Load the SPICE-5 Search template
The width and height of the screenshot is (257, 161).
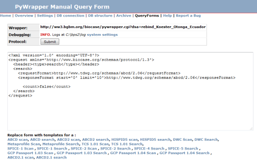[x=183, y=148]
